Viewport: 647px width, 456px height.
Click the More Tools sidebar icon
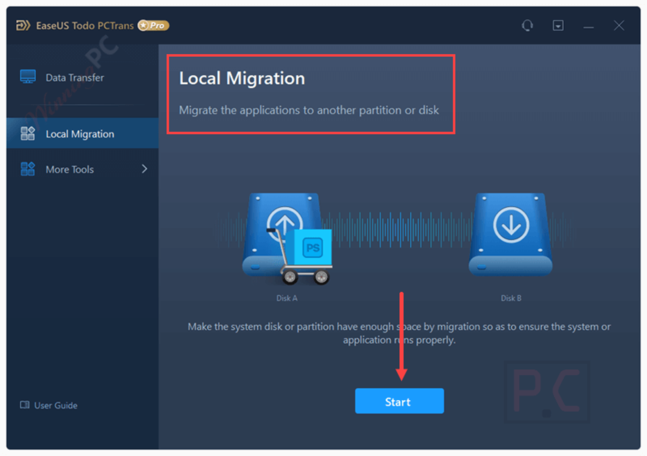[x=28, y=169]
